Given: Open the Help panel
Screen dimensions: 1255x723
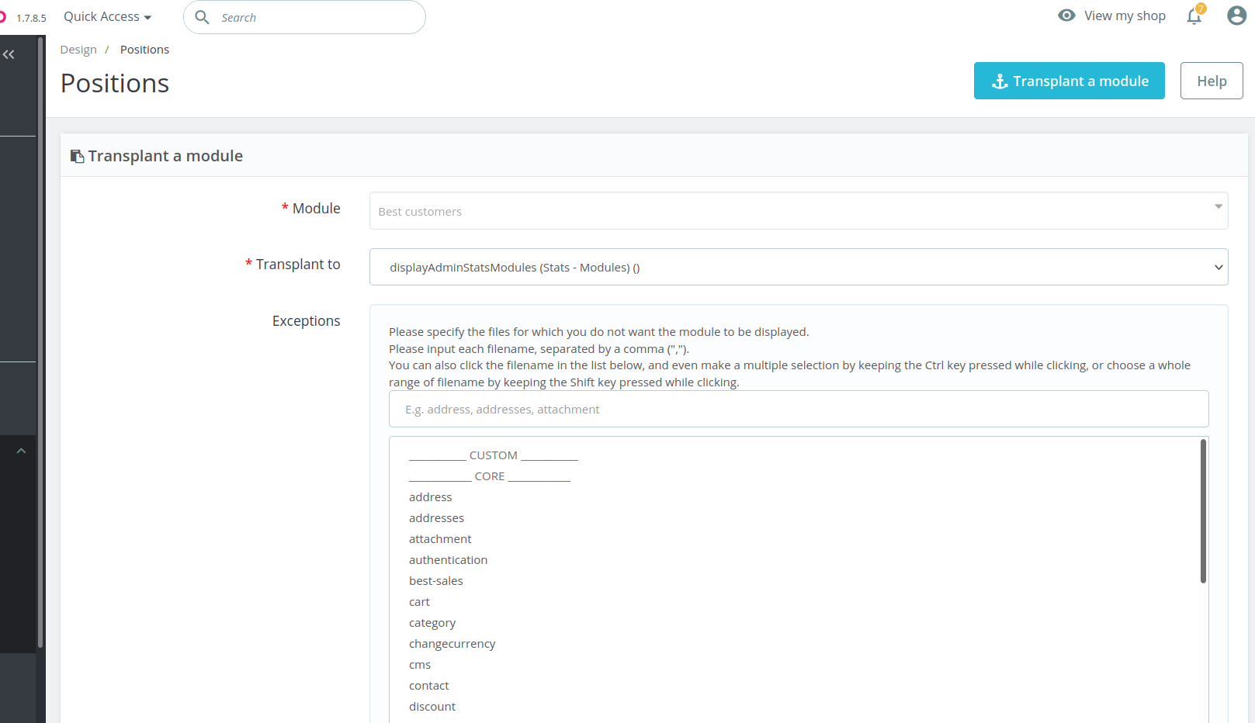Looking at the screenshot, I should coord(1211,81).
